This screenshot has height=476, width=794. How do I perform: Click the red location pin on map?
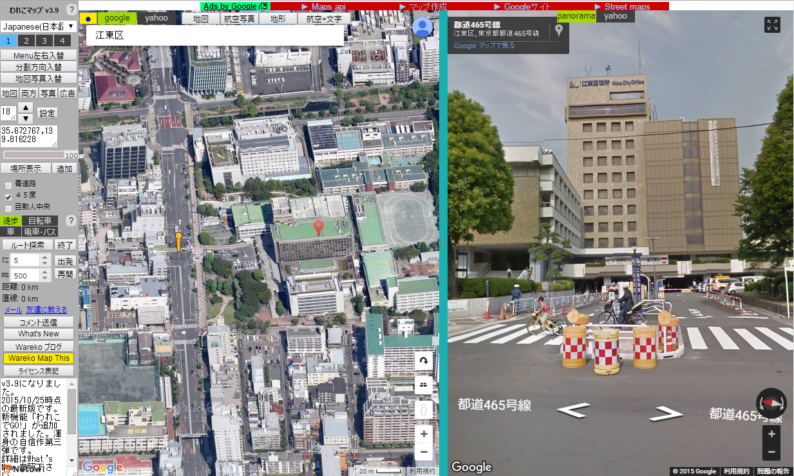(318, 228)
